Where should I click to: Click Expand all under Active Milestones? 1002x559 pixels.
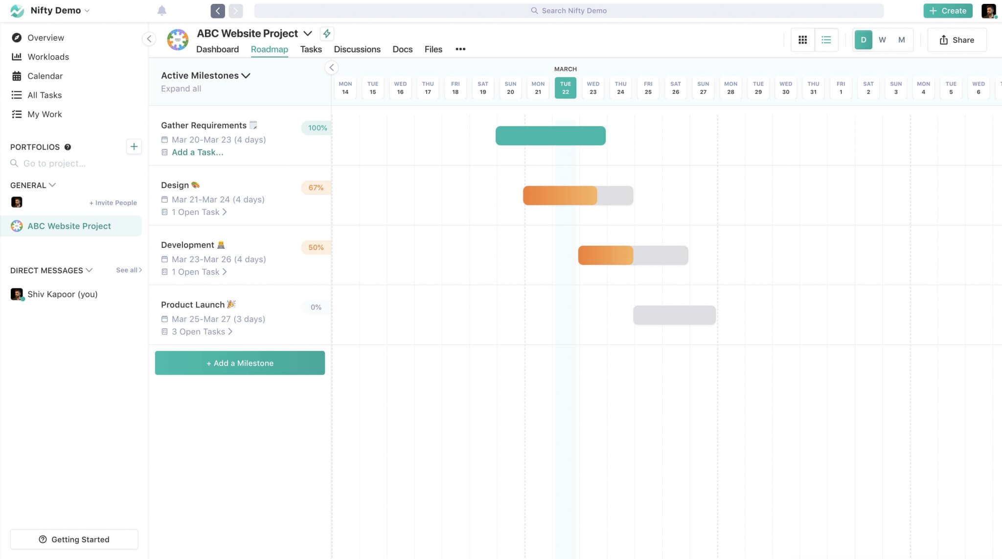(181, 88)
